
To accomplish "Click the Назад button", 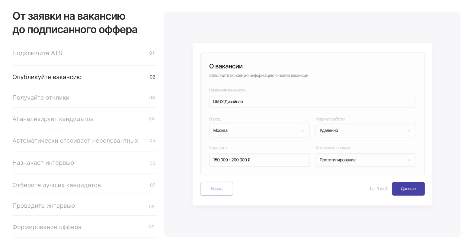I will [x=216, y=189].
